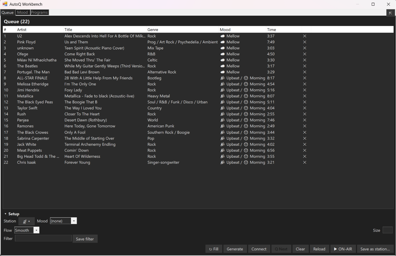Open the Station picker dropdown
This screenshot has height=256, width=396.
click(26, 221)
